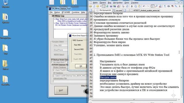The image size is (184, 103).
Task: Click the Copy icon in editor toolbar
Action: tap(135, 6)
